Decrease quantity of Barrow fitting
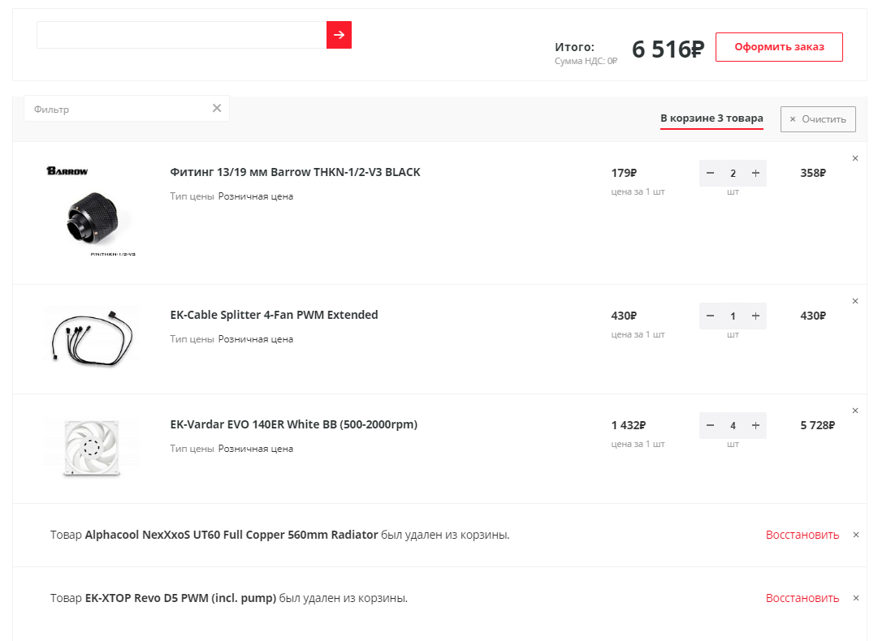Viewport: 891px width, 641px height. point(711,173)
